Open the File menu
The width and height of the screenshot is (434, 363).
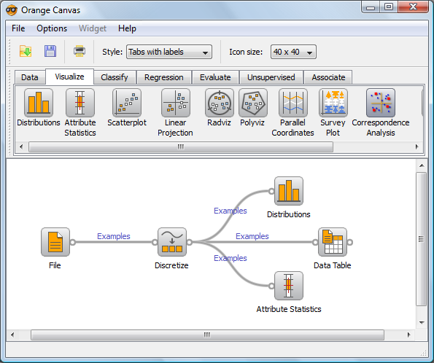tap(18, 28)
